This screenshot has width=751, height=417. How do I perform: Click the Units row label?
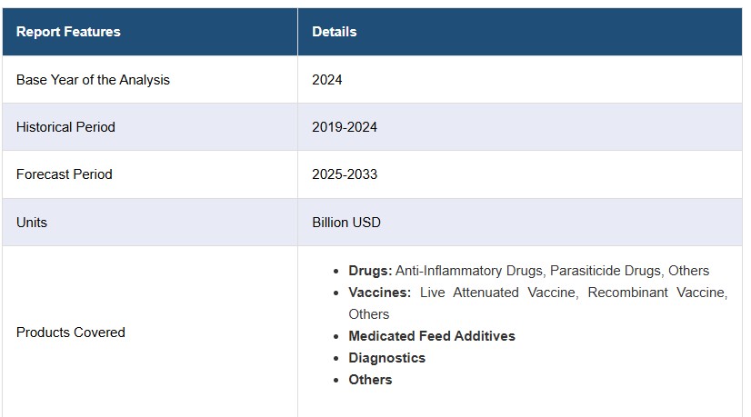coord(32,223)
